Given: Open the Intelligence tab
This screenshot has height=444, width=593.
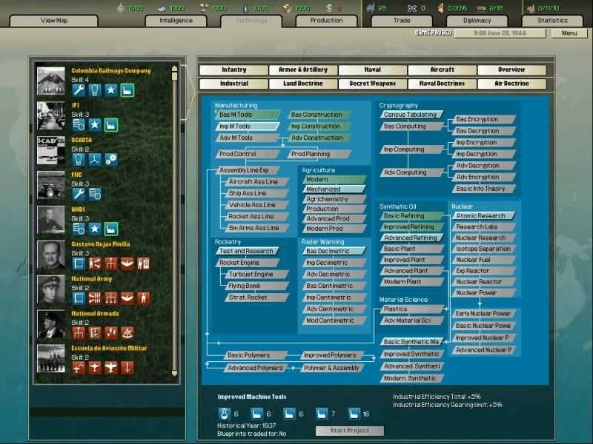Looking at the screenshot, I should coord(176,21).
